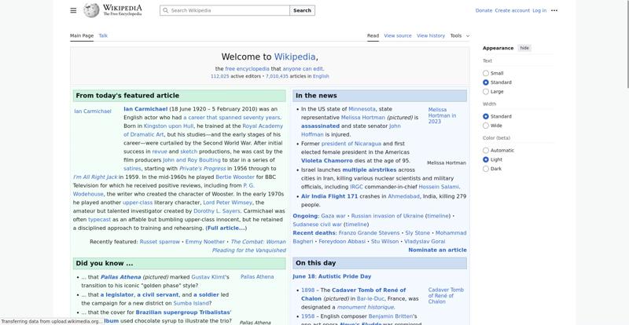This screenshot has height=325, width=629.
Task: Click the Cadaver Tomb image placeholder link
Action: pos(446,296)
